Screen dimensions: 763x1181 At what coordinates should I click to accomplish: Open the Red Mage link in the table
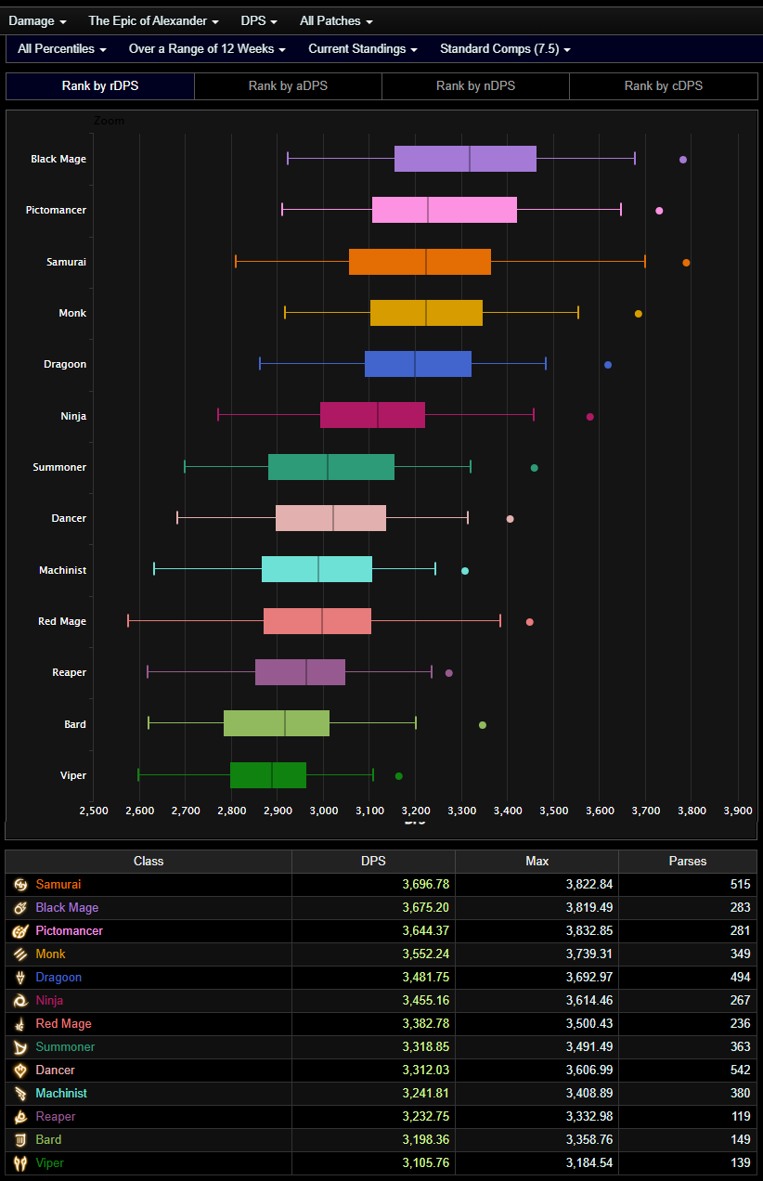click(64, 1024)
